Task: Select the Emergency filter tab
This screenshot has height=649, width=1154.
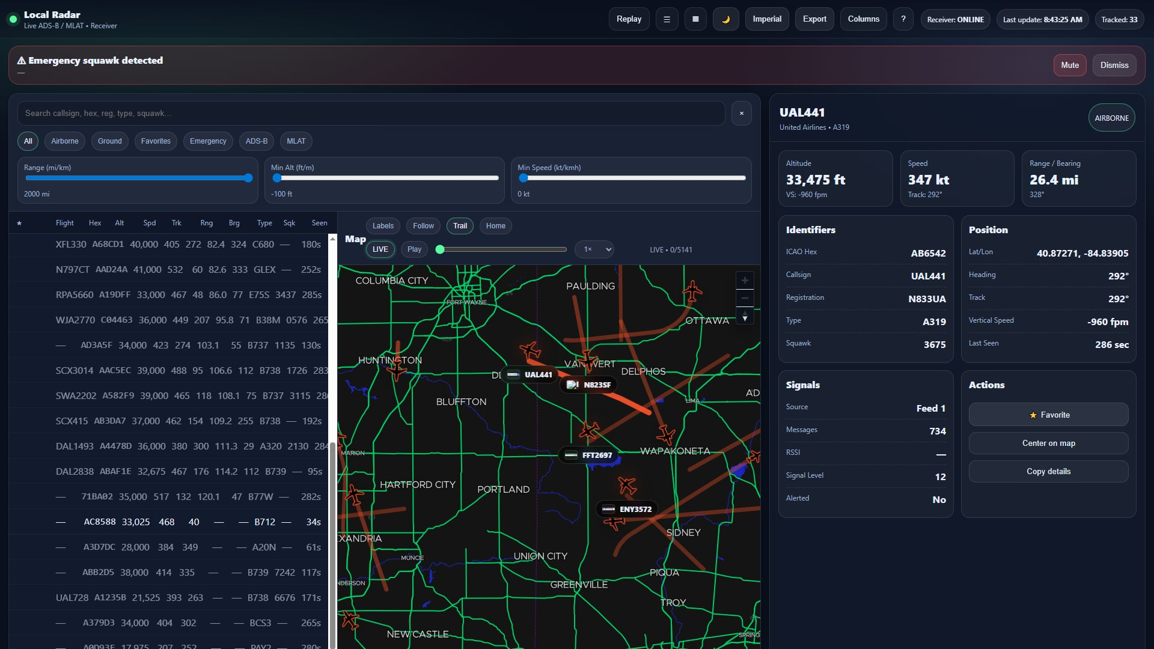Action: (x=208, y=141)
